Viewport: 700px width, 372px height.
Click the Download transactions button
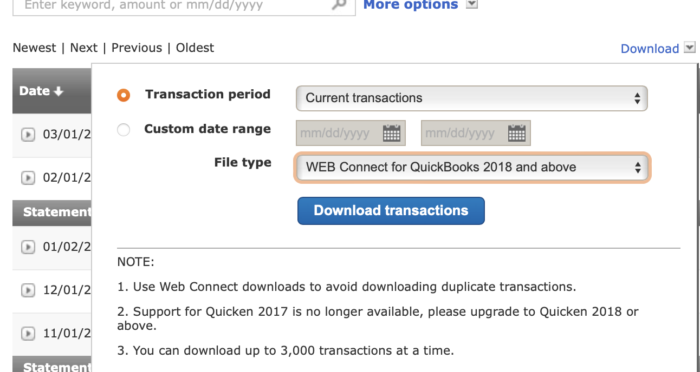tap(391, 211)
